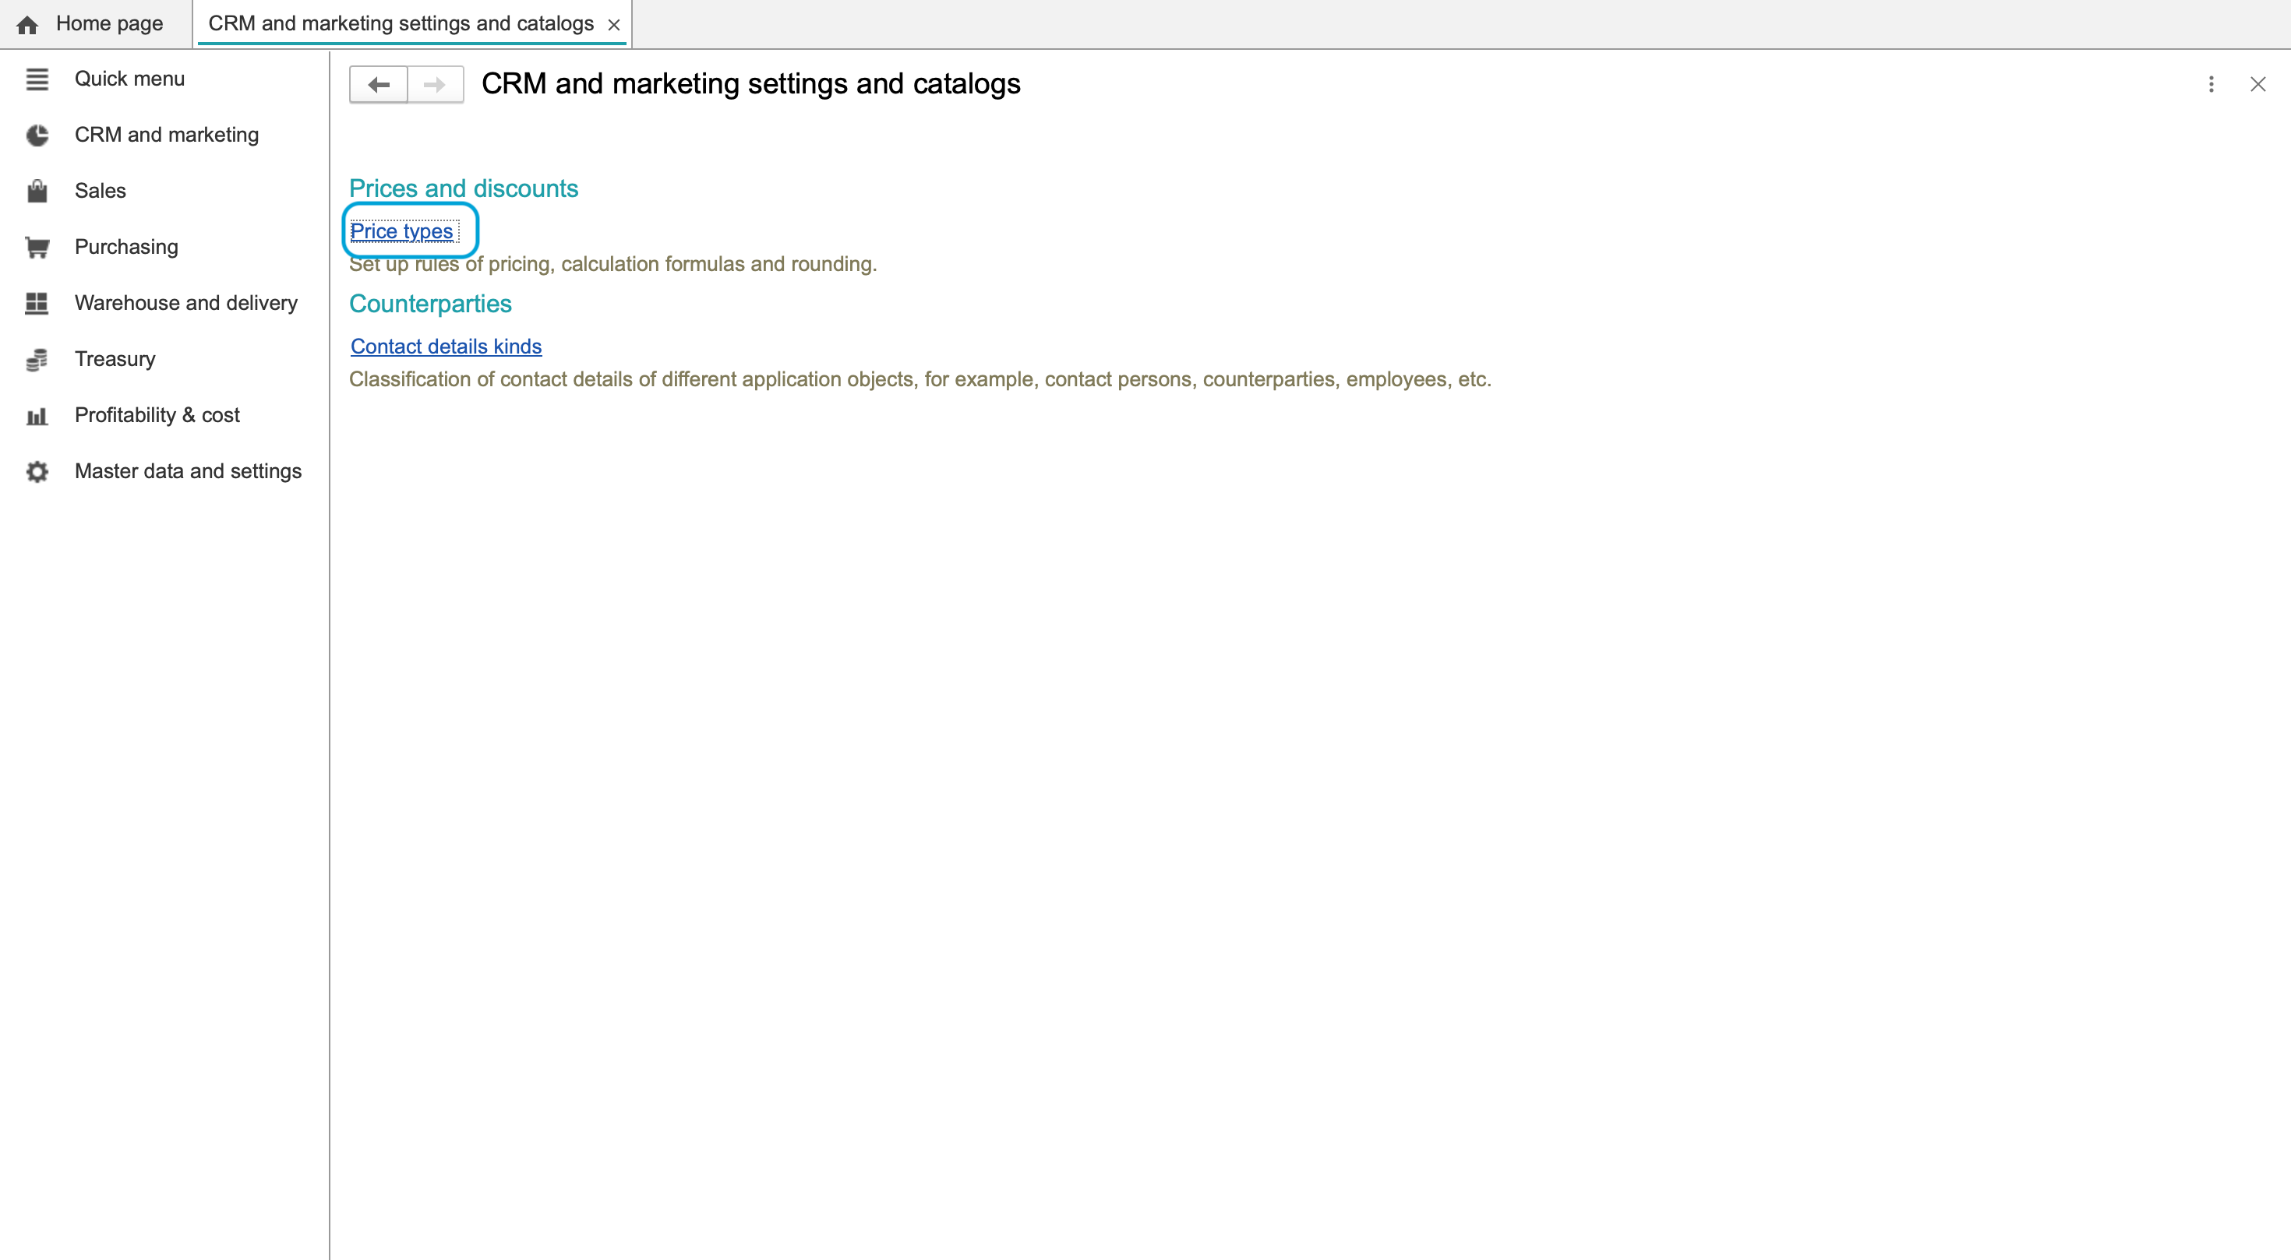
Task: Open the Price types link
Action: [x=401, y=231]
